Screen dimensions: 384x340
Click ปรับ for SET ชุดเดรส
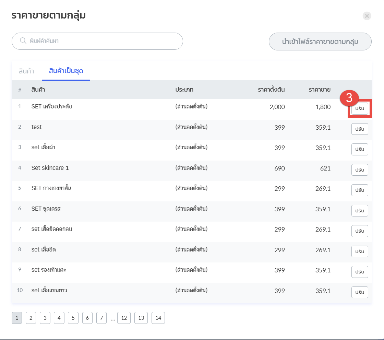pos(359,210)
